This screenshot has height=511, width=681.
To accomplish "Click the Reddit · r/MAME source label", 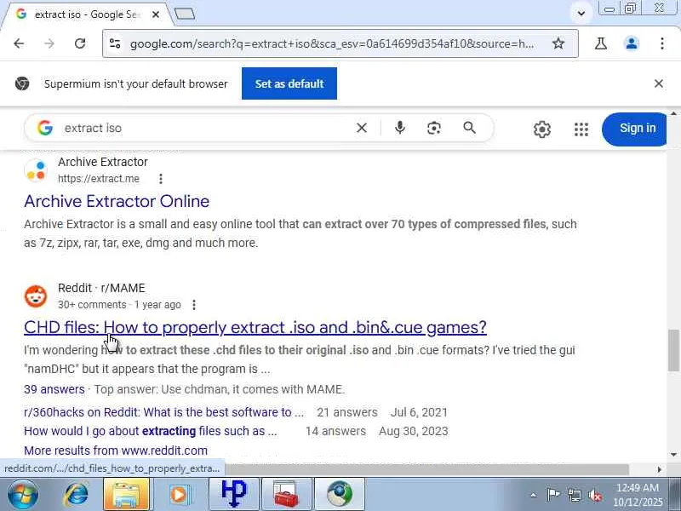I will pos(101,288).
